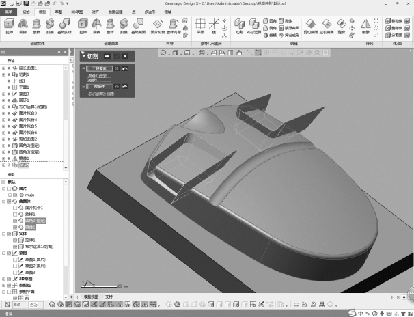The width and height of the screenshot is (414, 317).
Task: Select the Mesh Fit (面片拟合) wizard icon
Action: (x=156, y=25)
